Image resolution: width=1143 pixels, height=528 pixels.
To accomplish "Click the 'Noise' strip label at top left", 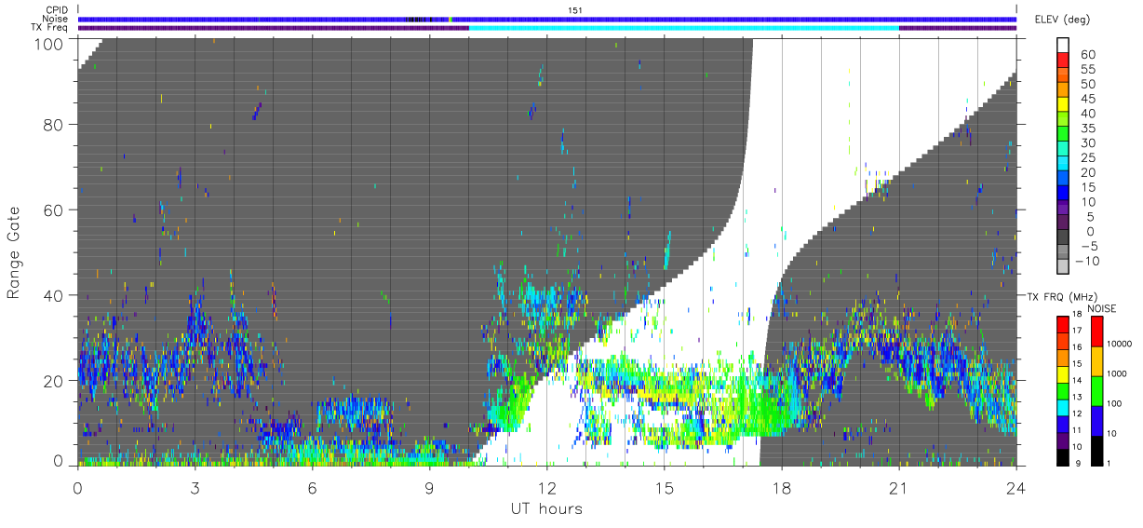I will pos(56,19).
